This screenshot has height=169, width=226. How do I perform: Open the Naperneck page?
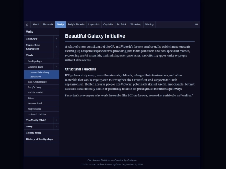41,109
